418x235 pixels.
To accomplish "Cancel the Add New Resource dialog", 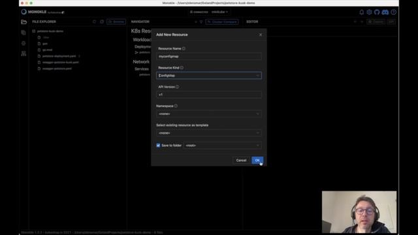I will click(241, 160).
